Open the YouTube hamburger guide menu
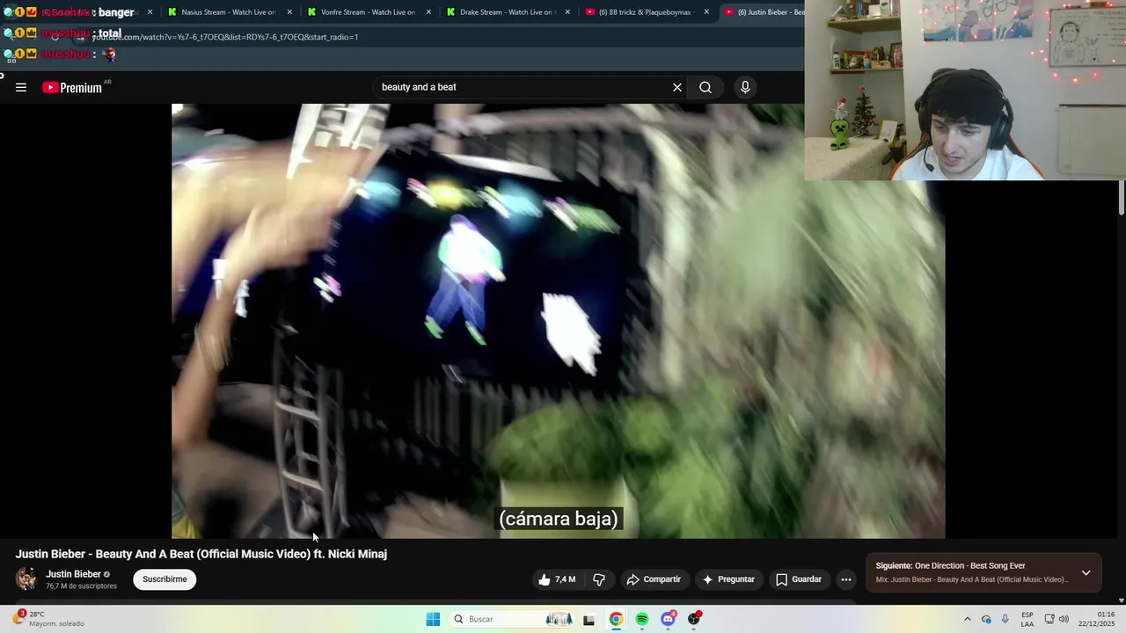Image resolution: width=1126 pixels, height=633 pixels. (x=21, y=87)
